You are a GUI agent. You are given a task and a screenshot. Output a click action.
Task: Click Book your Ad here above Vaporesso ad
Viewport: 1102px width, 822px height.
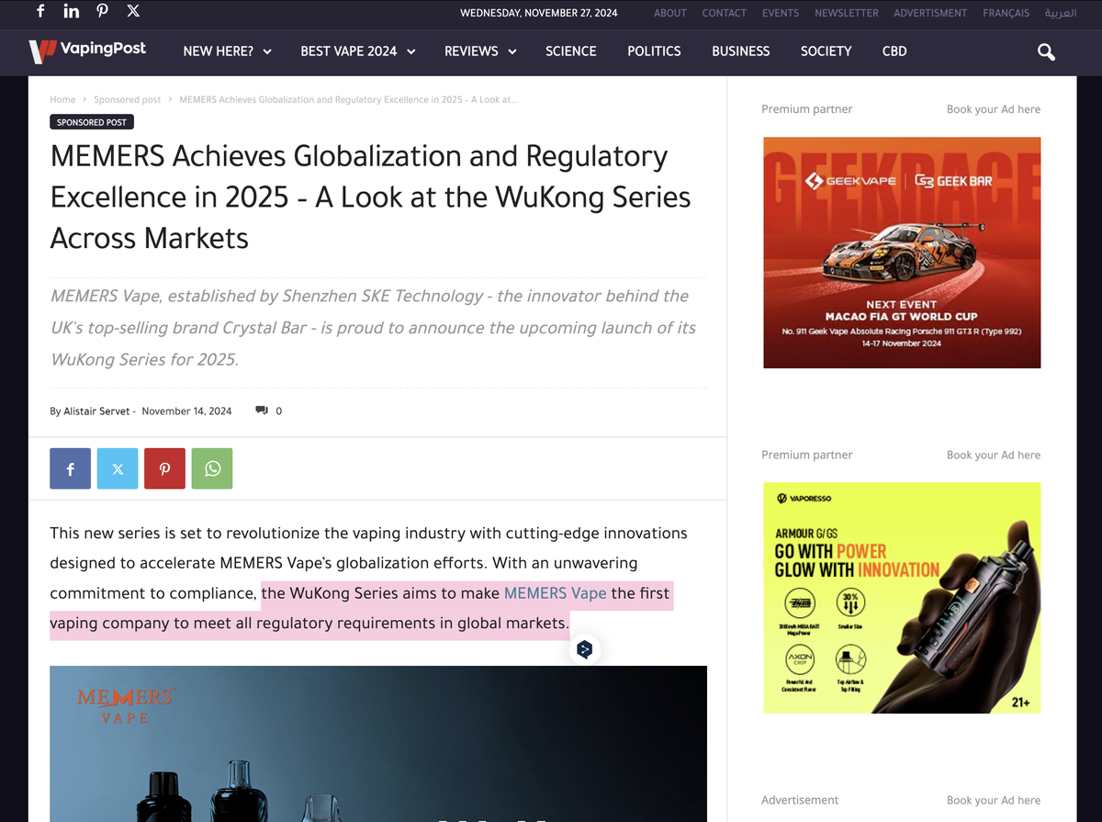994,455
